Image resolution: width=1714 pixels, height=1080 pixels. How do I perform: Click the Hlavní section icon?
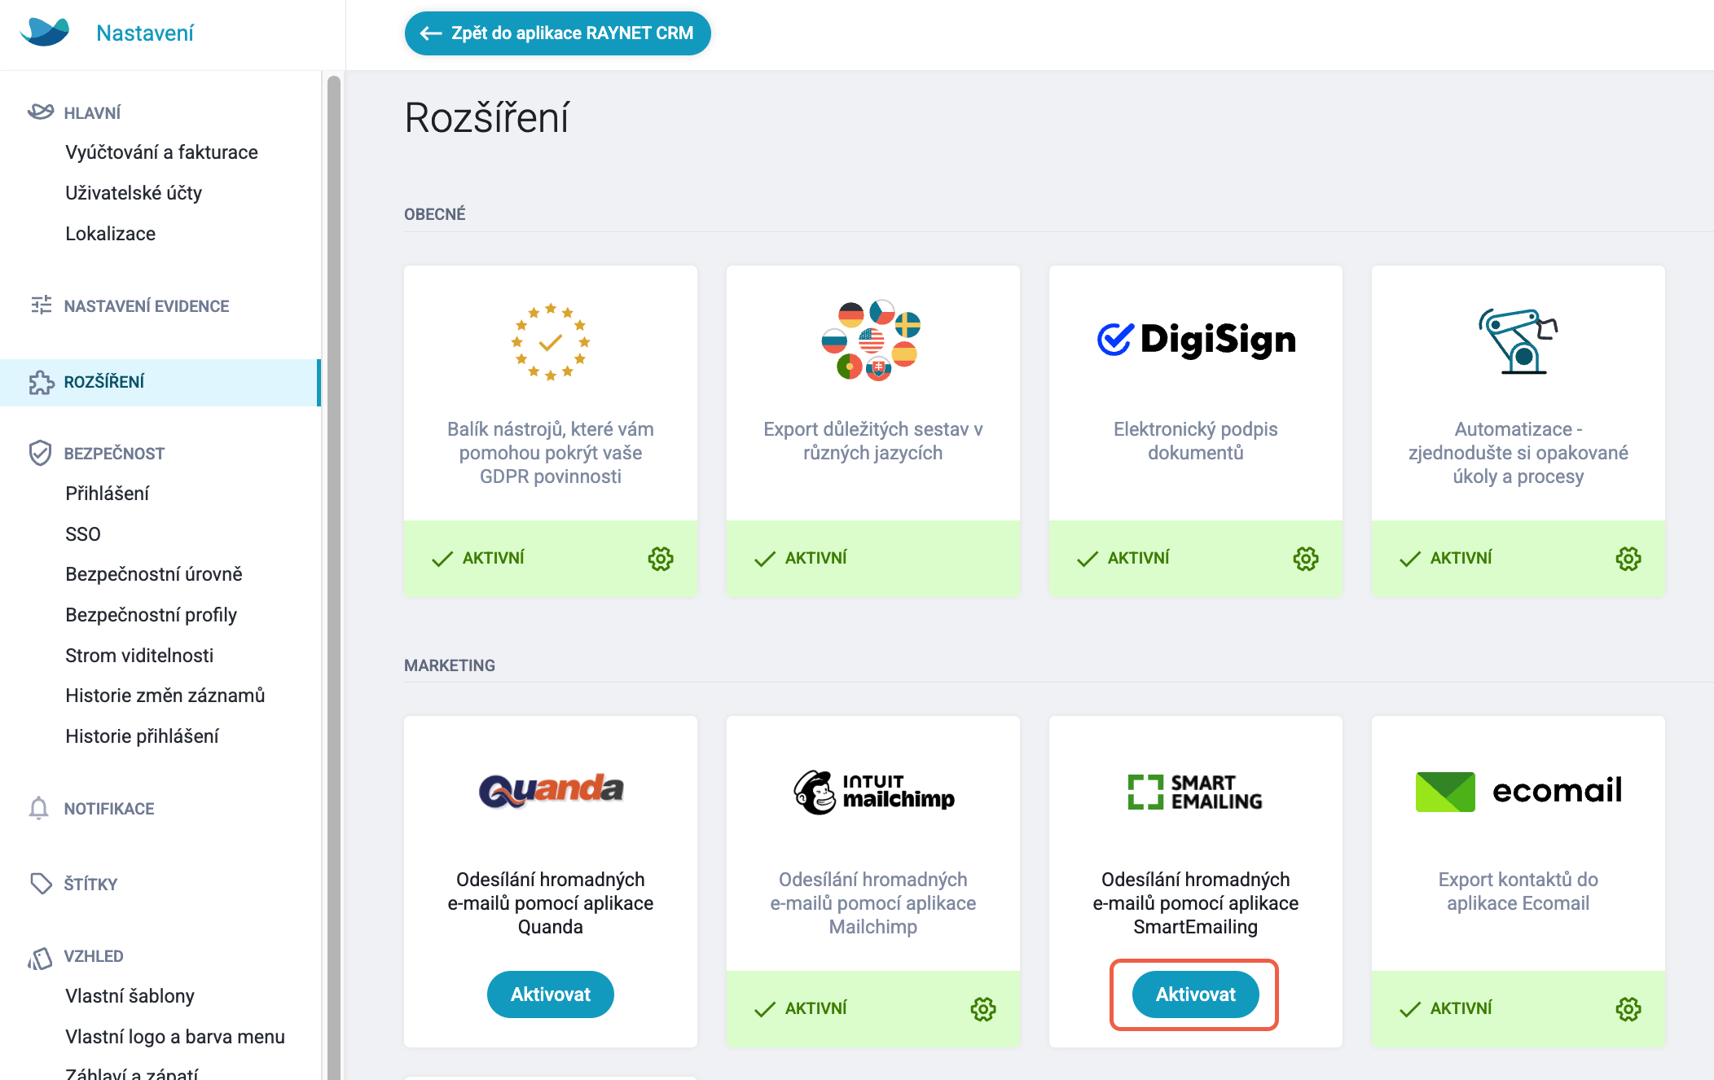coord(41,112)
